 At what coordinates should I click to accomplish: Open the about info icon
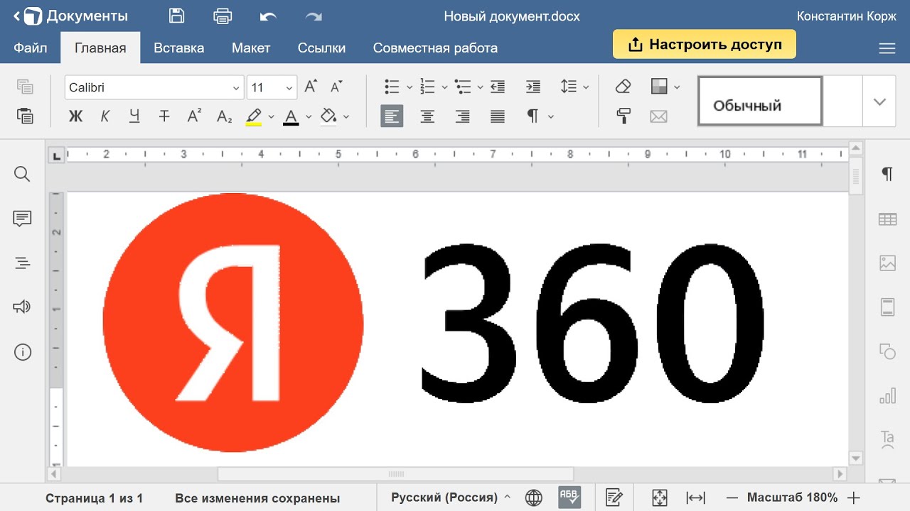tap(23, 352)
